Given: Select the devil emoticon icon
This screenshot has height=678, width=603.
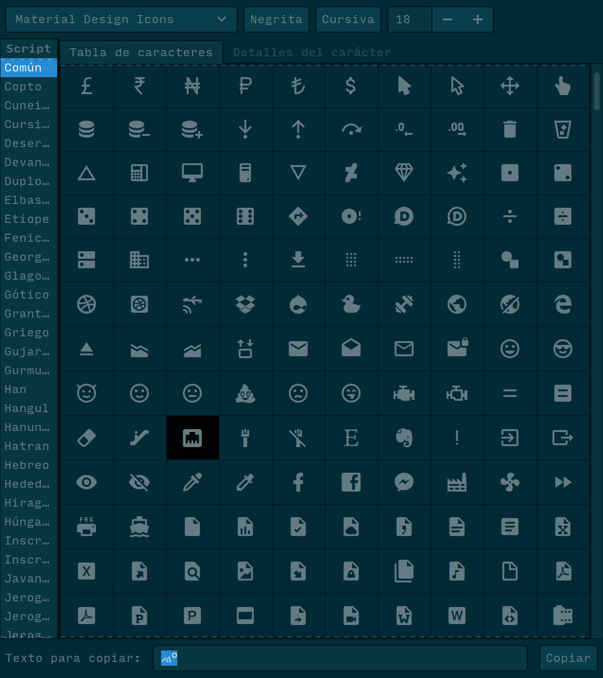Looking at the screenshot, I should (86, 393).
